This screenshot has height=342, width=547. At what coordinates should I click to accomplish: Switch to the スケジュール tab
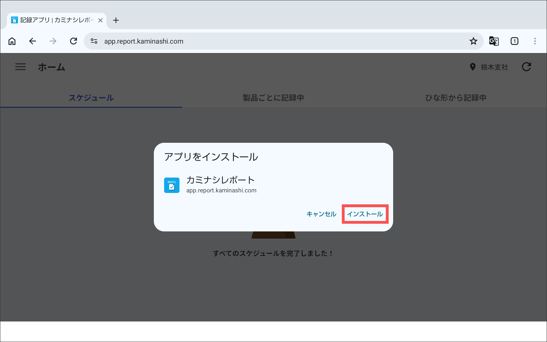pos(91,98)
